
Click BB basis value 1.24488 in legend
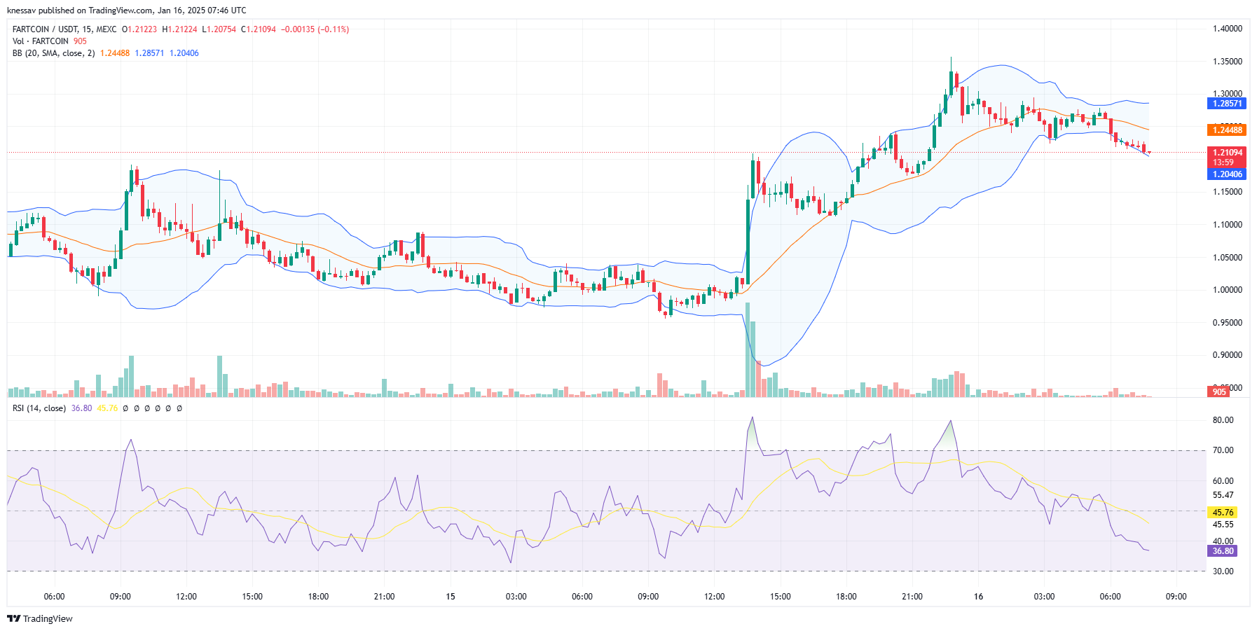pyautogui.click(x=115, y=53)
